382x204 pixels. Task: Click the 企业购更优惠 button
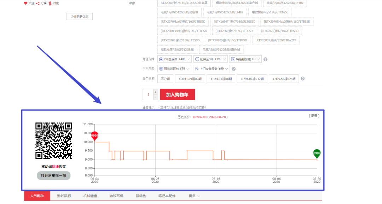[x=80, y=17]
